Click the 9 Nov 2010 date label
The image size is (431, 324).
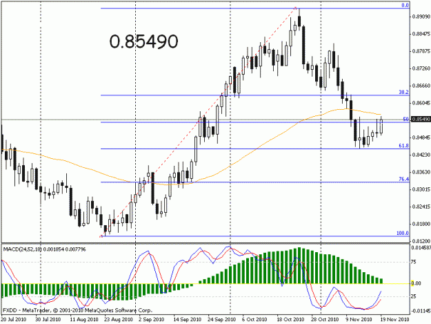pos(359,319)
